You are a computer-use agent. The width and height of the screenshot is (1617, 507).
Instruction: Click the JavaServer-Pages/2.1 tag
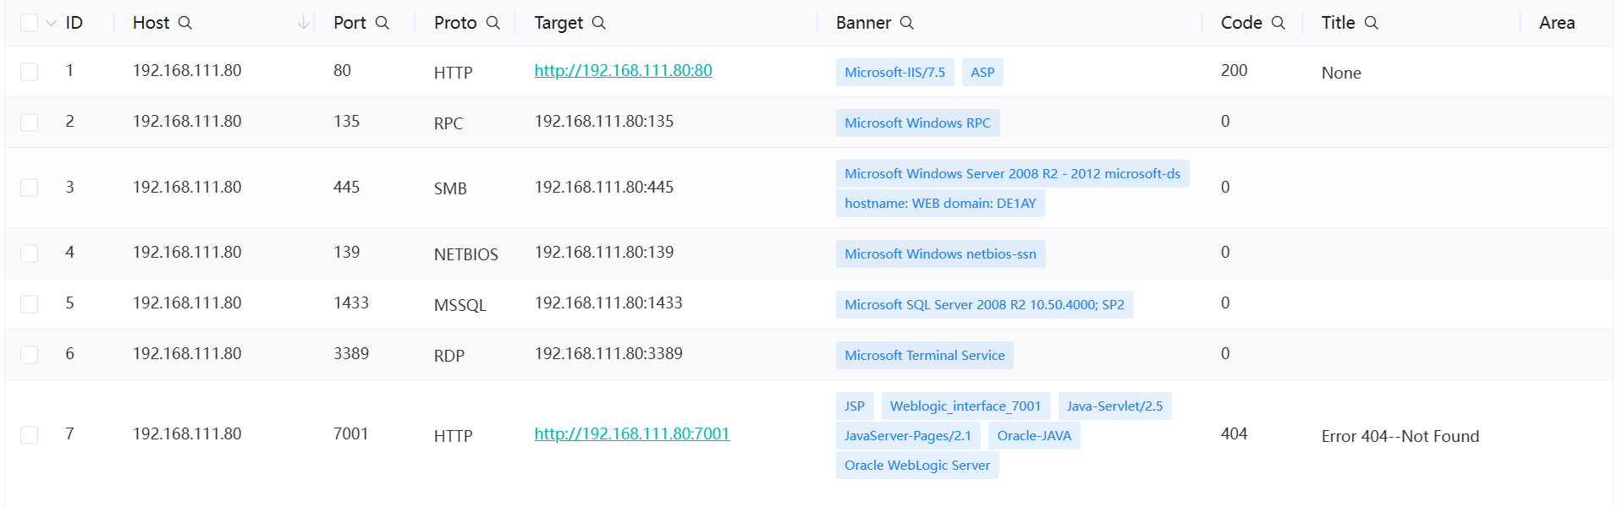908,436
